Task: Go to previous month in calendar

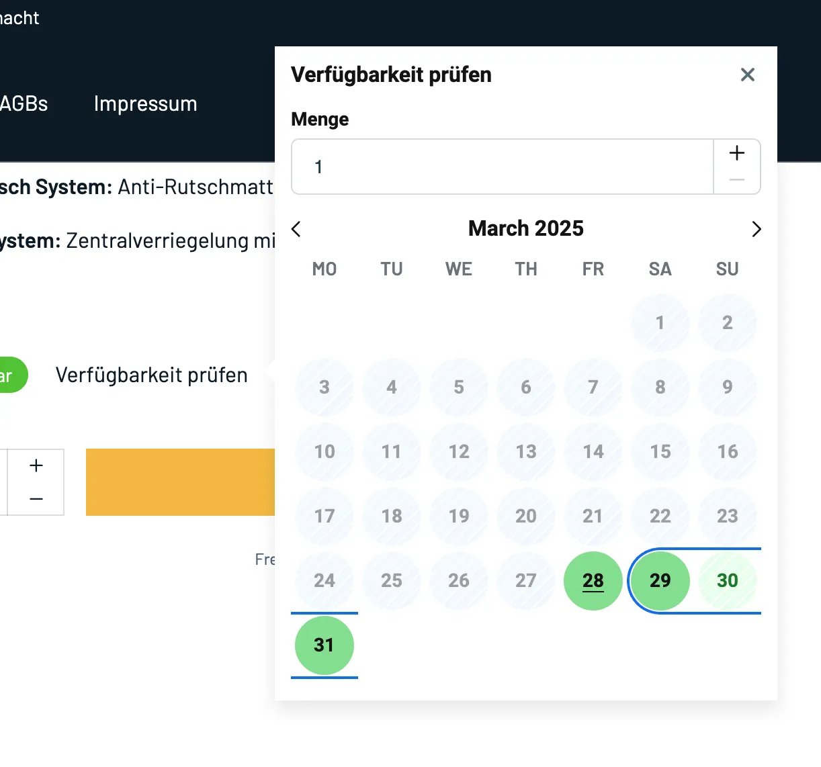Action: pyautogui.click(x=296, y=229)
